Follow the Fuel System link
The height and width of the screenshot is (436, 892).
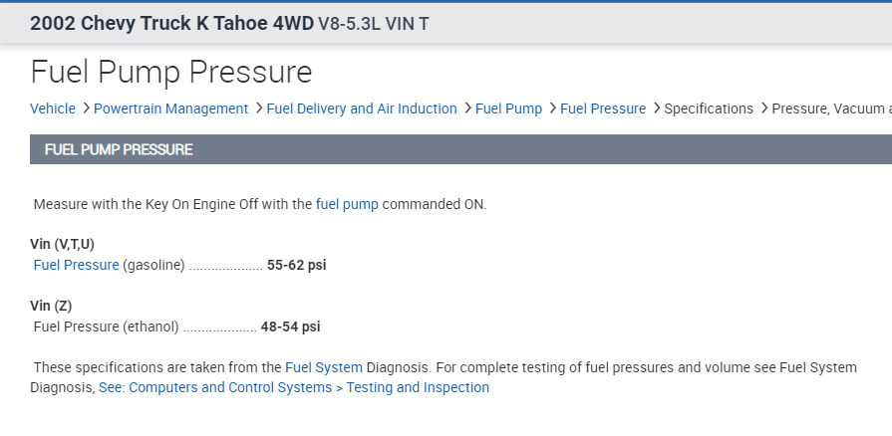tap(323, 367)
